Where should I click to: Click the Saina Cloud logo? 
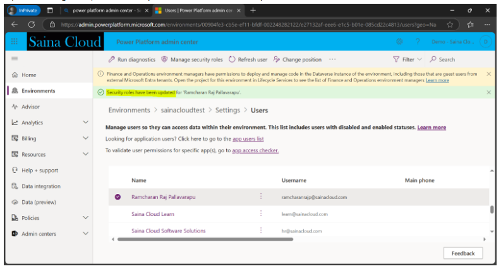(x=65, y=42)
